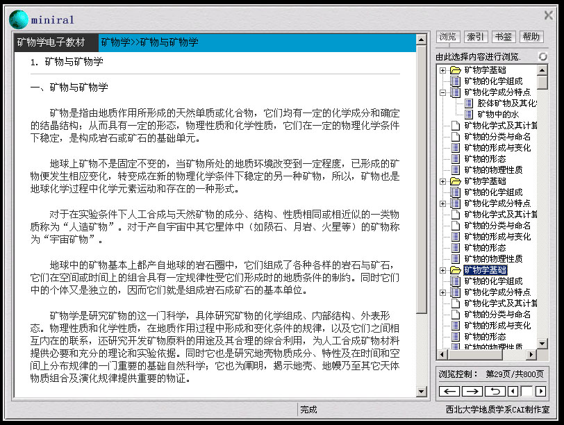Click the page icon beside 矿物中的水
The width and height of the screenshot is (564, 425).
[468, 115]
